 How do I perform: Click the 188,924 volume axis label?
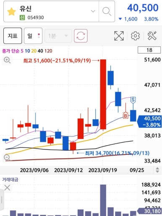(151, 185)
